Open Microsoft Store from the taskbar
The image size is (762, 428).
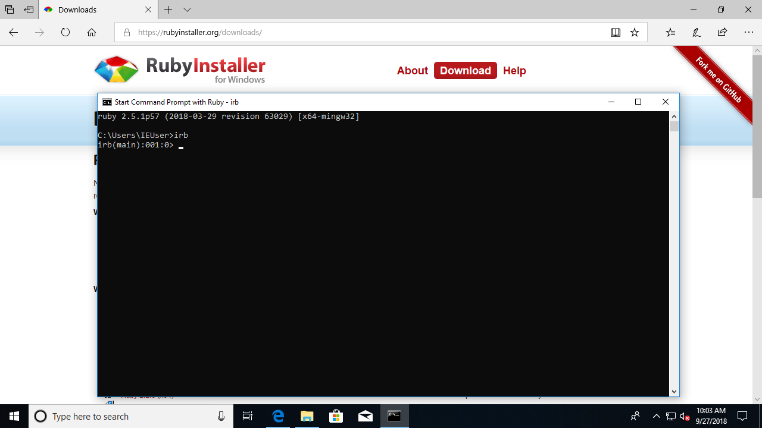click(336, 416)
